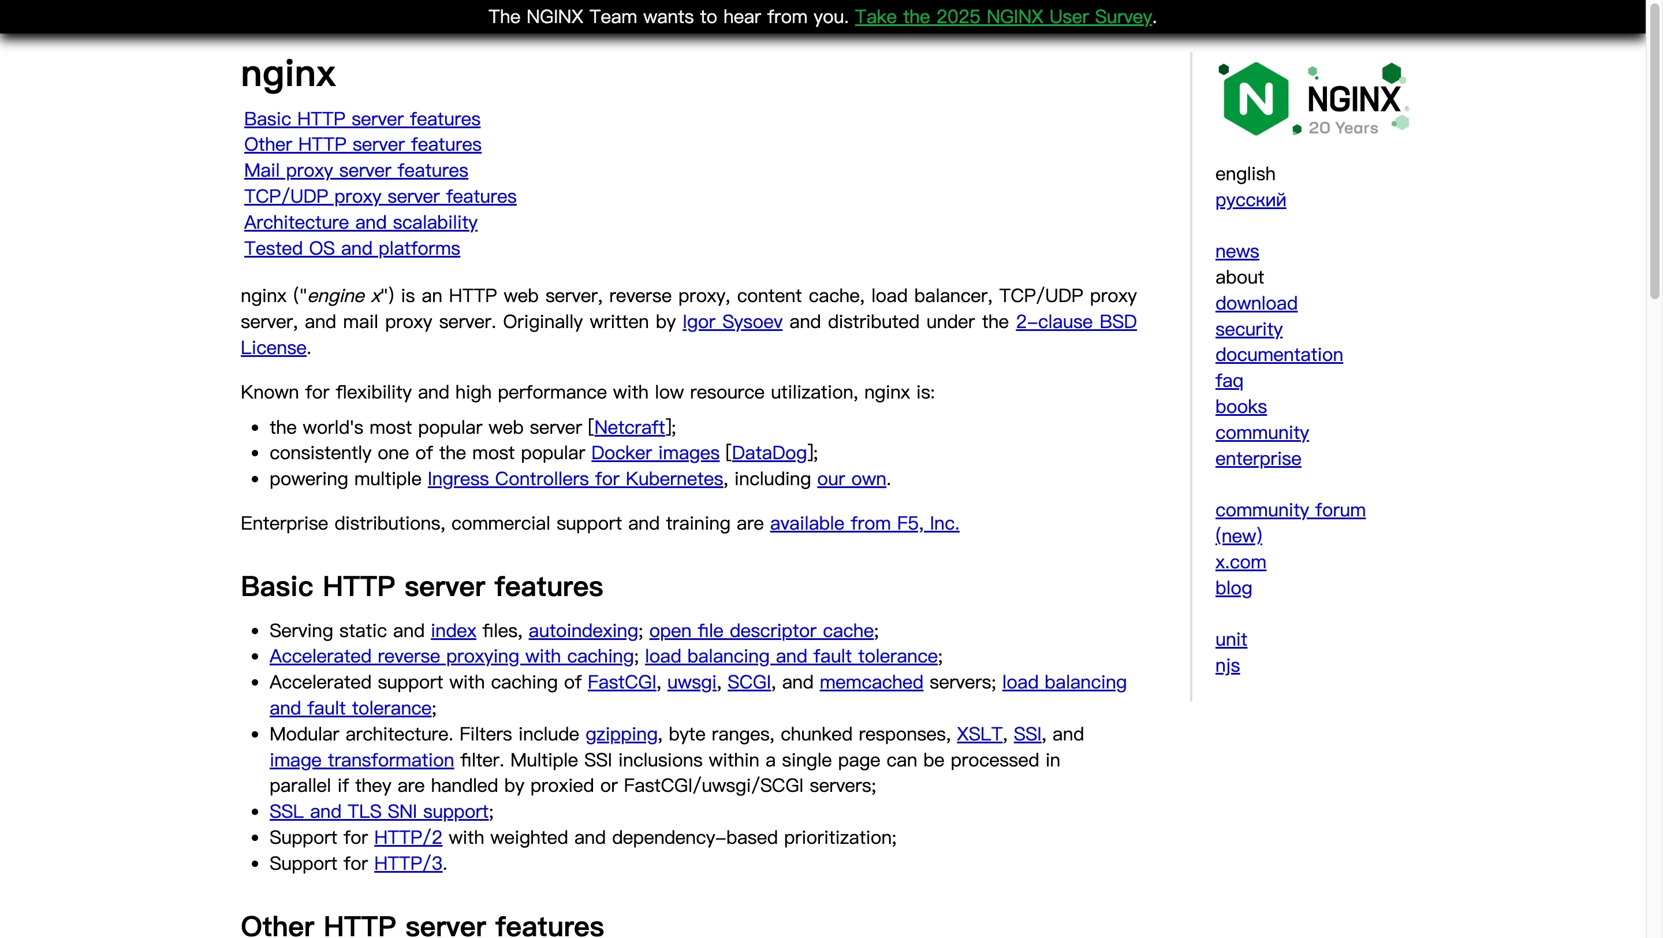Open SSL and TLS SNI support link
This screenshot has height=938, width=1663.
(379, 812)
